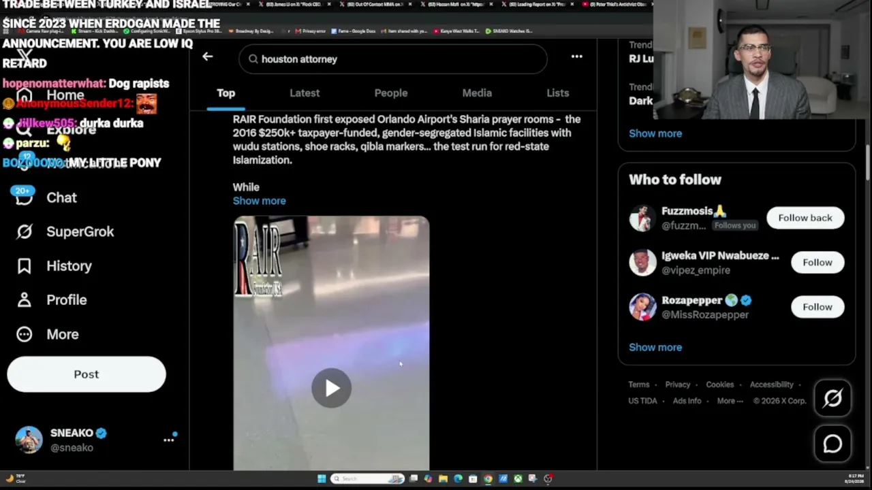Follow Rozapepper
Viewport: 872px width, 490px height.
(x=817, y=307)
